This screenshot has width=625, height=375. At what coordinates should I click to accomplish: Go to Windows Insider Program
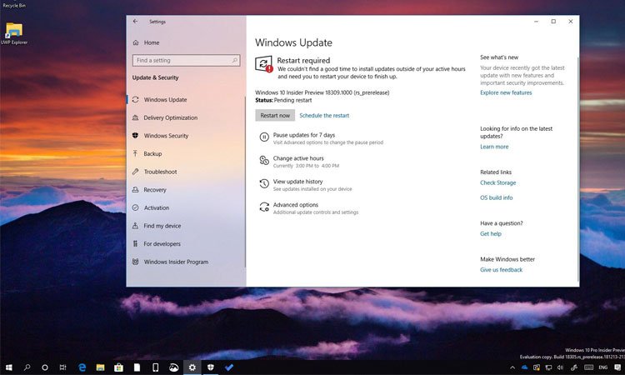(176, 262)
